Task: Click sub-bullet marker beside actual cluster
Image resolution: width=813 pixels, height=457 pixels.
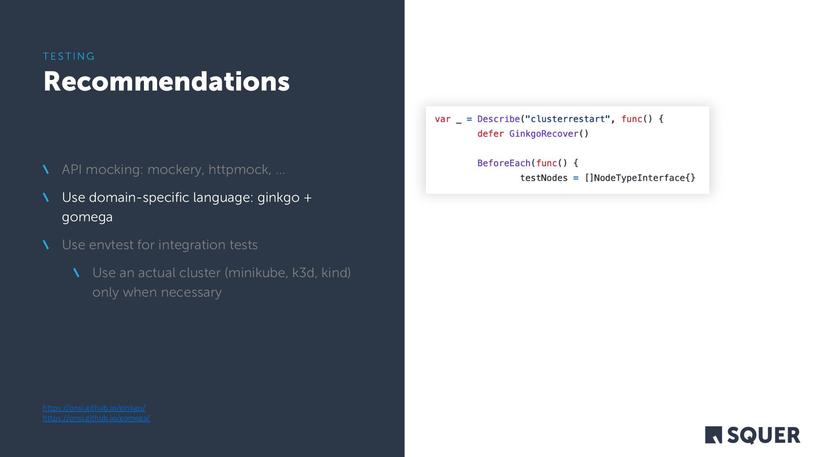Action: click(77, 273)
